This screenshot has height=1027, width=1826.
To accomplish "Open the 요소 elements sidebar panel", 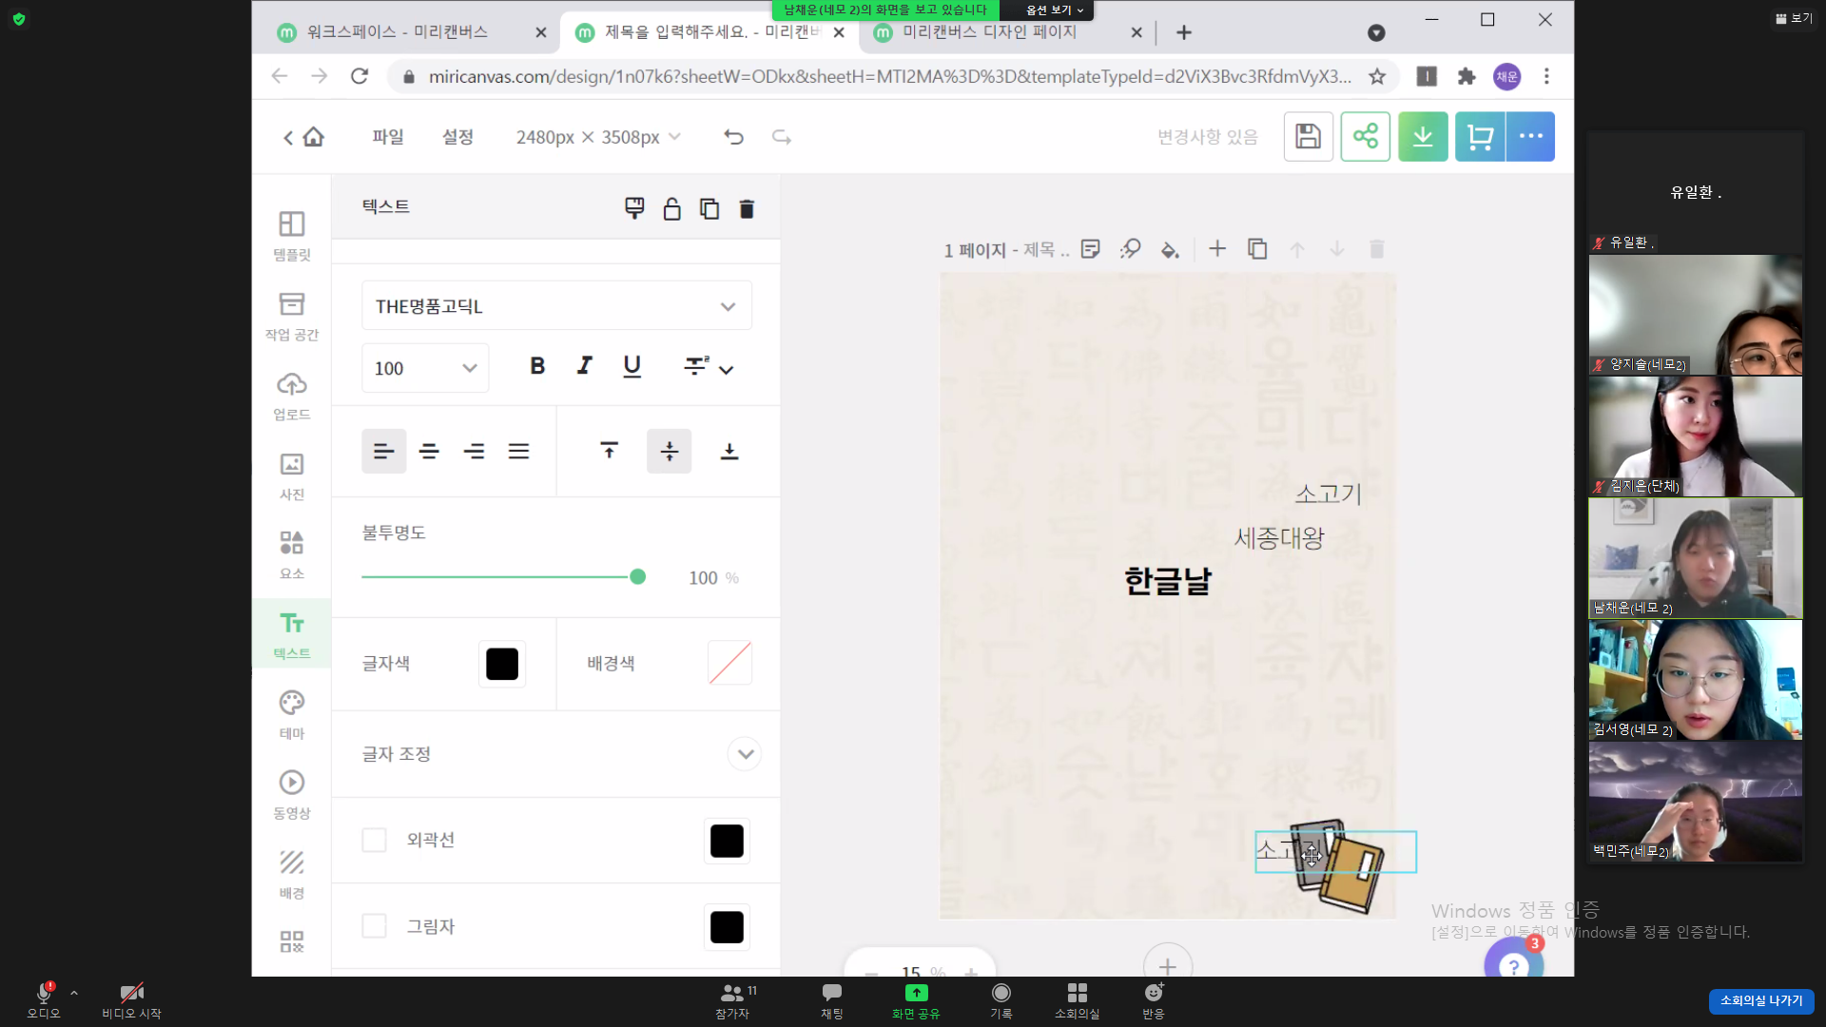I will pos(292,553).
